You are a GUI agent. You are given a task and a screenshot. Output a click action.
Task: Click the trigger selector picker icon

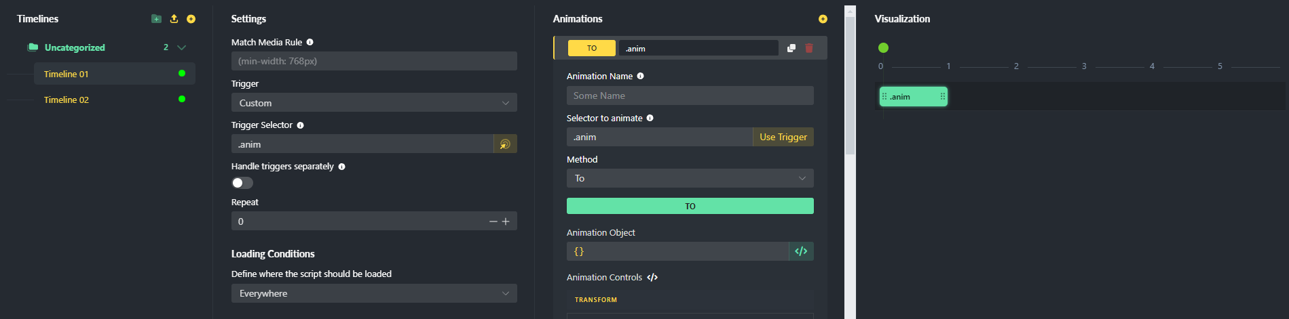(505, 144)
